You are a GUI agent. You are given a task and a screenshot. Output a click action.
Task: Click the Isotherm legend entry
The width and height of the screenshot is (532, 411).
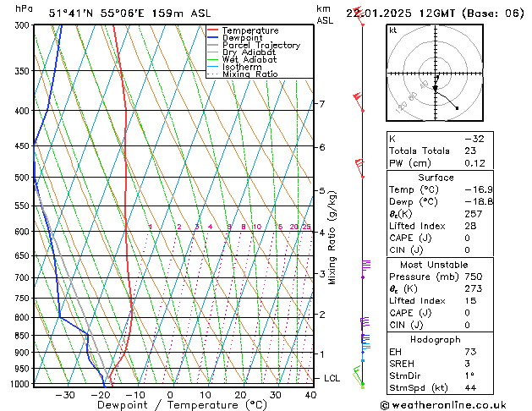[242, 67]
